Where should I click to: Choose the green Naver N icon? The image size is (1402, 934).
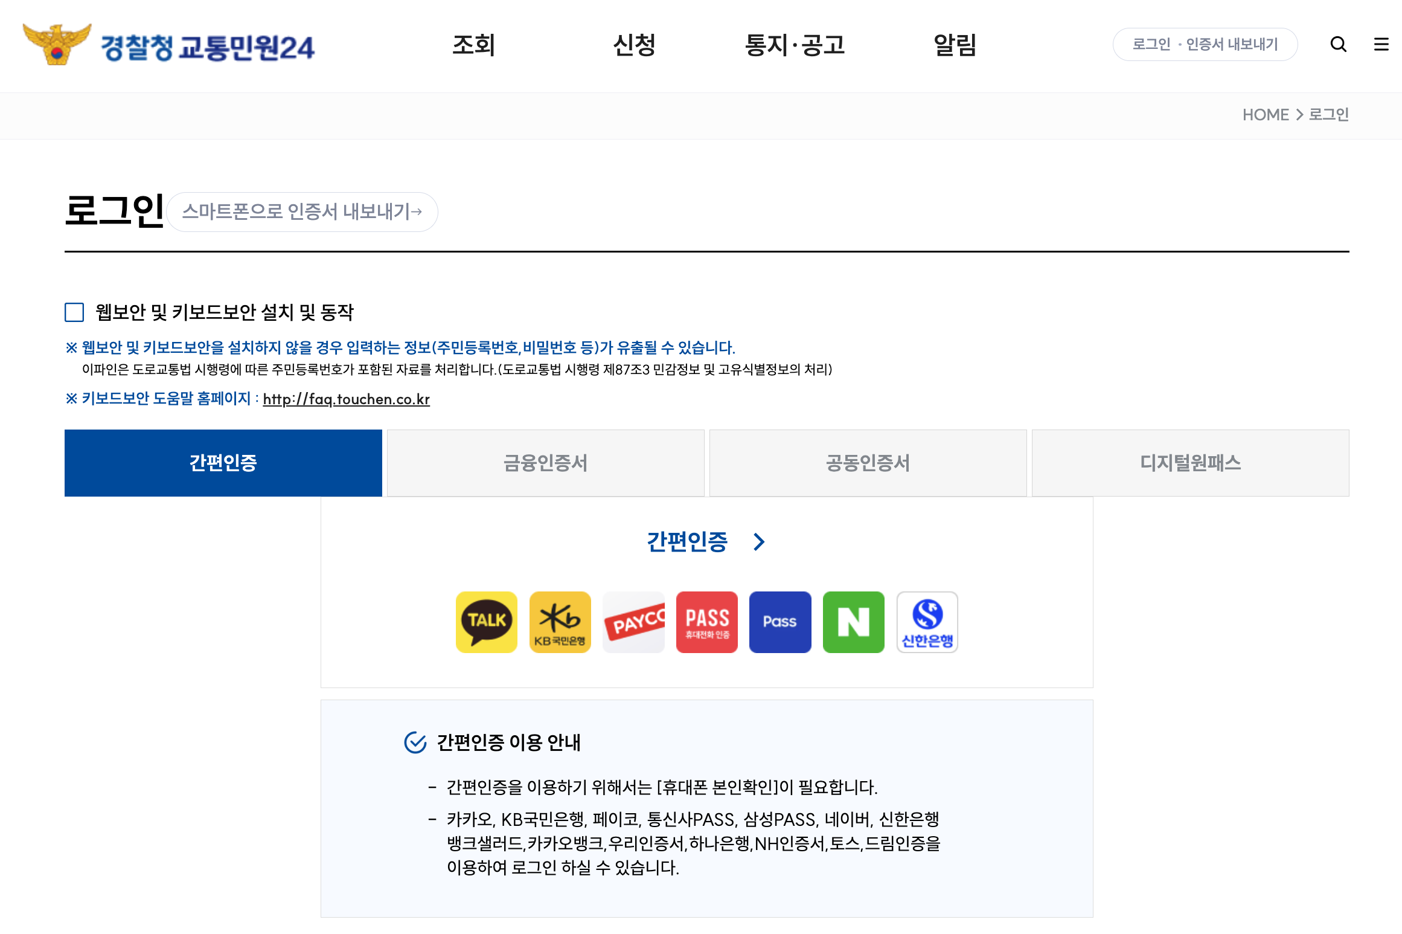point(853,622)
